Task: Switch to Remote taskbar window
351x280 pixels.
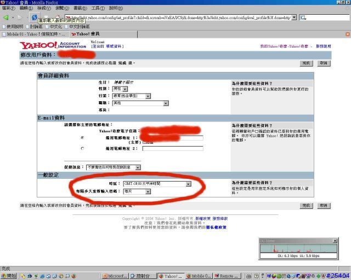Action: point(228,276)
